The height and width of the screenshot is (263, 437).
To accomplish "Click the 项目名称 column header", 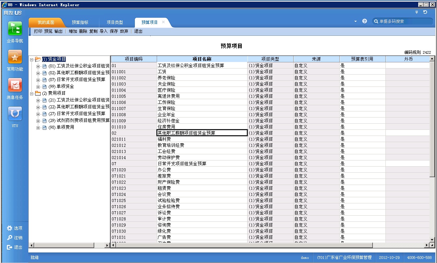I will click(202, 59).
